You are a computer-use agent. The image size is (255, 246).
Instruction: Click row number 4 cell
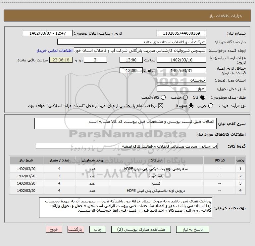[240, 191]
